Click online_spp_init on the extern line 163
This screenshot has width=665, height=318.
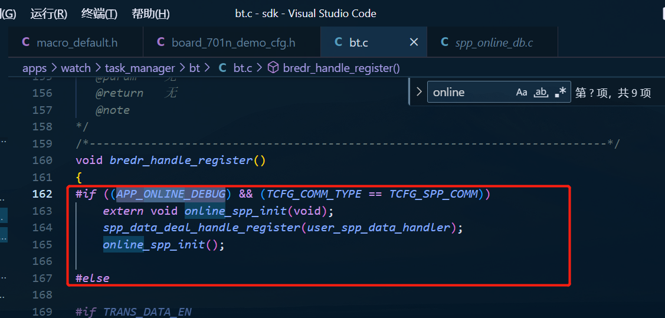236,210
